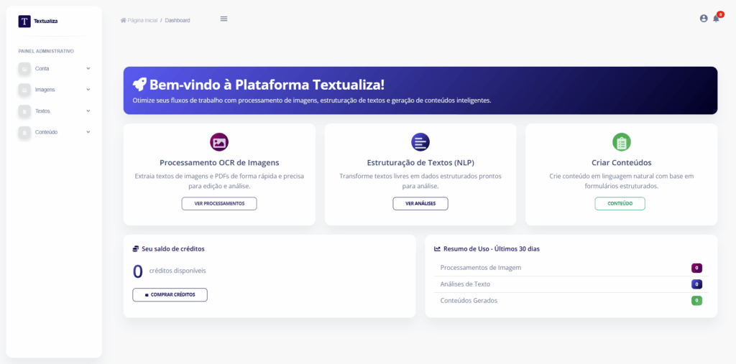Screen dimensions: 736x364
Task: Expand the Conta menu chevron
Action: 88,68
